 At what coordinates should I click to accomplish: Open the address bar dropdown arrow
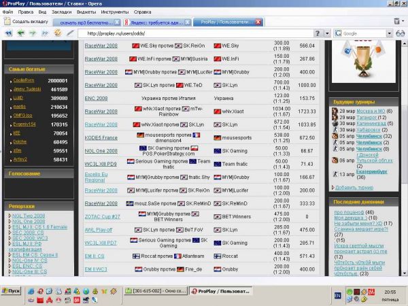click(x=327, y=33)
